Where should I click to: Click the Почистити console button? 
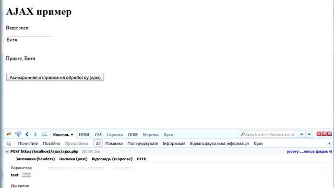pos(28,144)
